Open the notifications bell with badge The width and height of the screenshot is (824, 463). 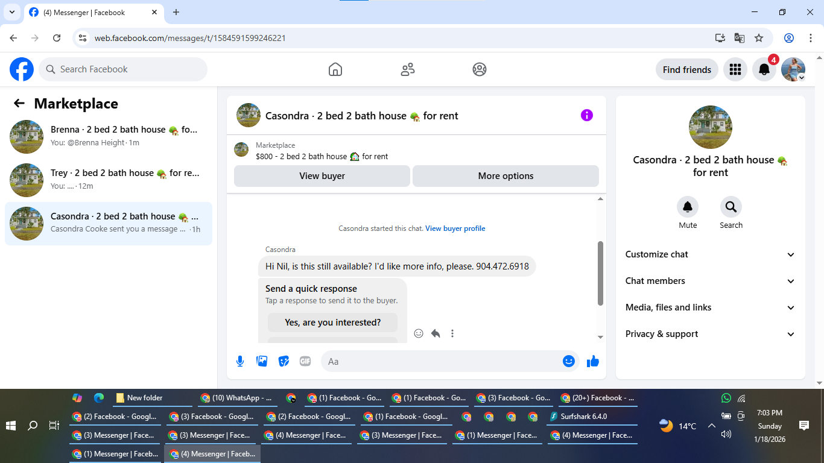(764, 69)
